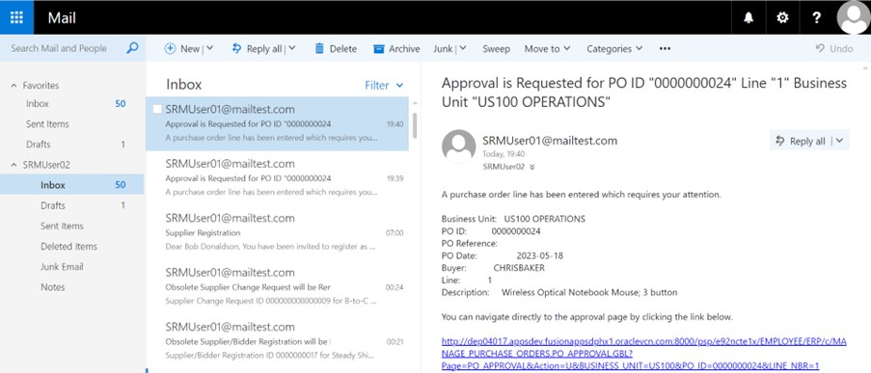Open help question mark icon

coord(816,17)
